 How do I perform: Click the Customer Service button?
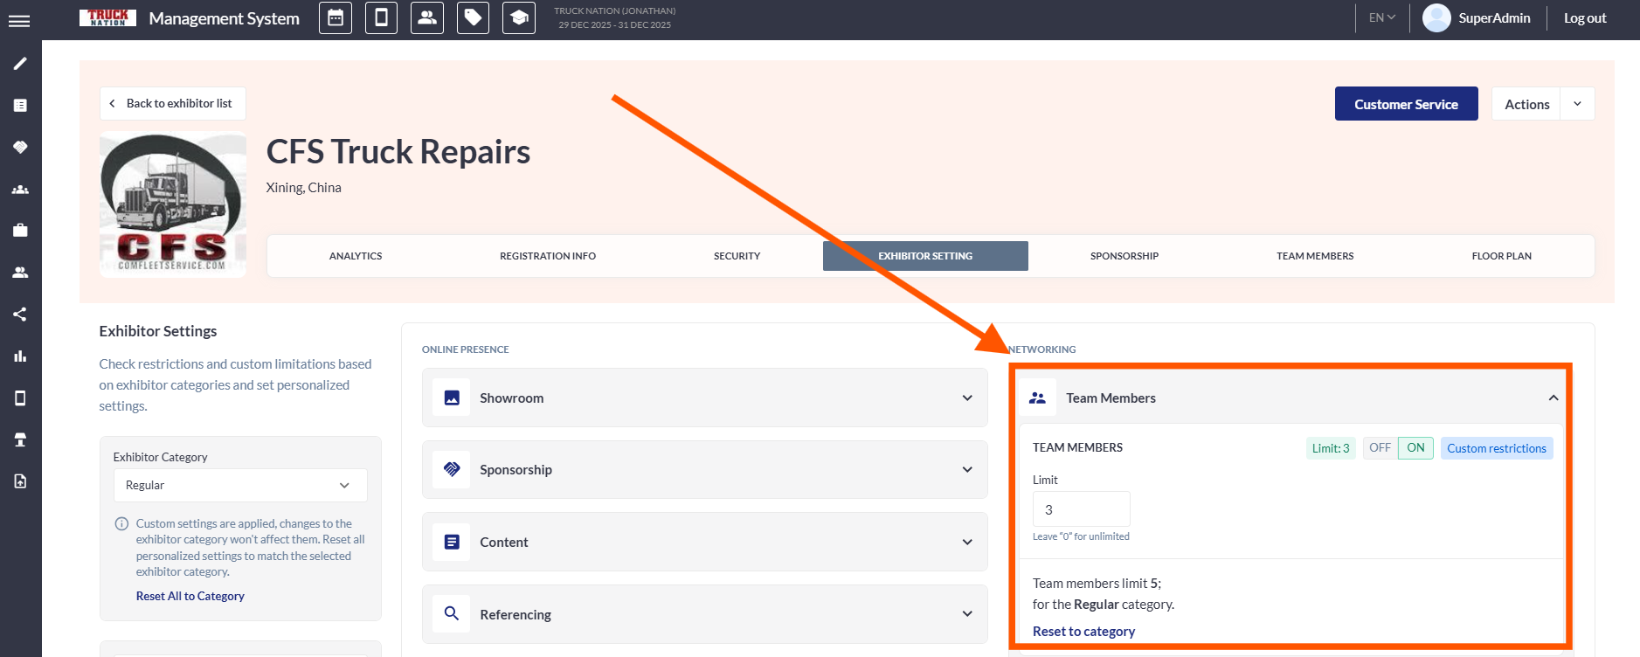pos(1406,104)
